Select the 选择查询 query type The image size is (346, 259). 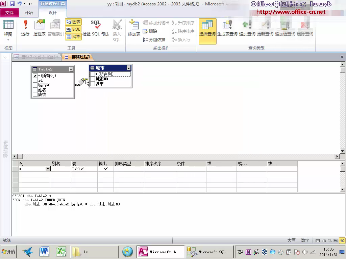coord(207,31)
